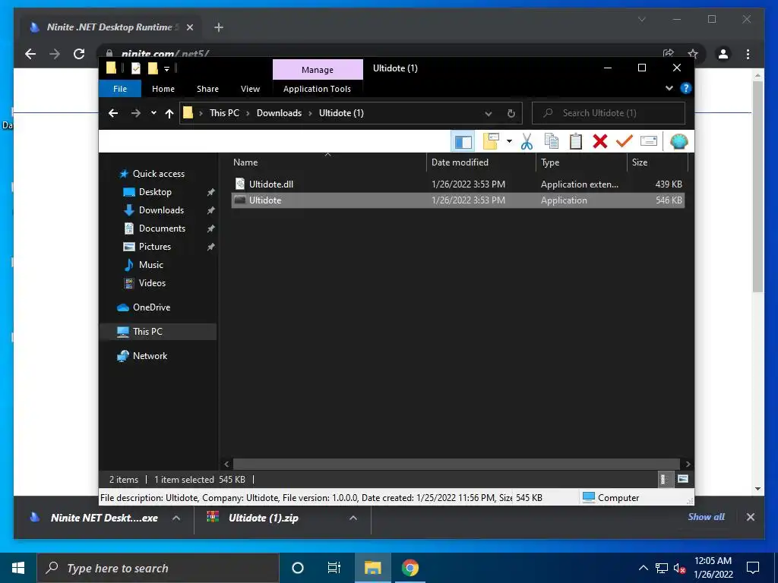Click Ultidote (1) in address breadcrumb
Image resolution: width=778 pixels, height=583 pixels.
341,113
